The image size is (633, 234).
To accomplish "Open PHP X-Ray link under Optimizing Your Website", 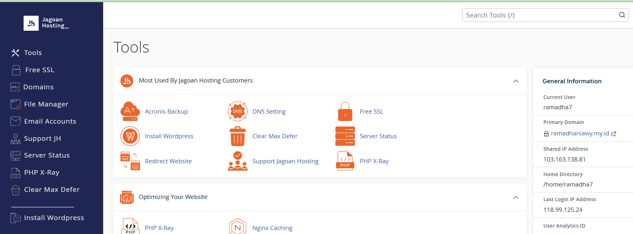I will (159, 228).
